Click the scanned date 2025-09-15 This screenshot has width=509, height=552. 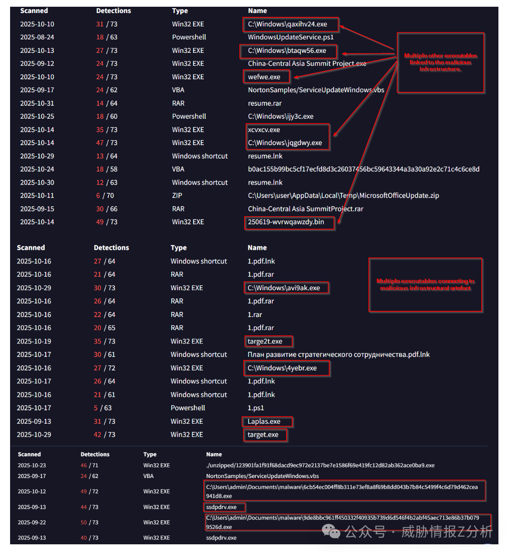tap(37, 209)
